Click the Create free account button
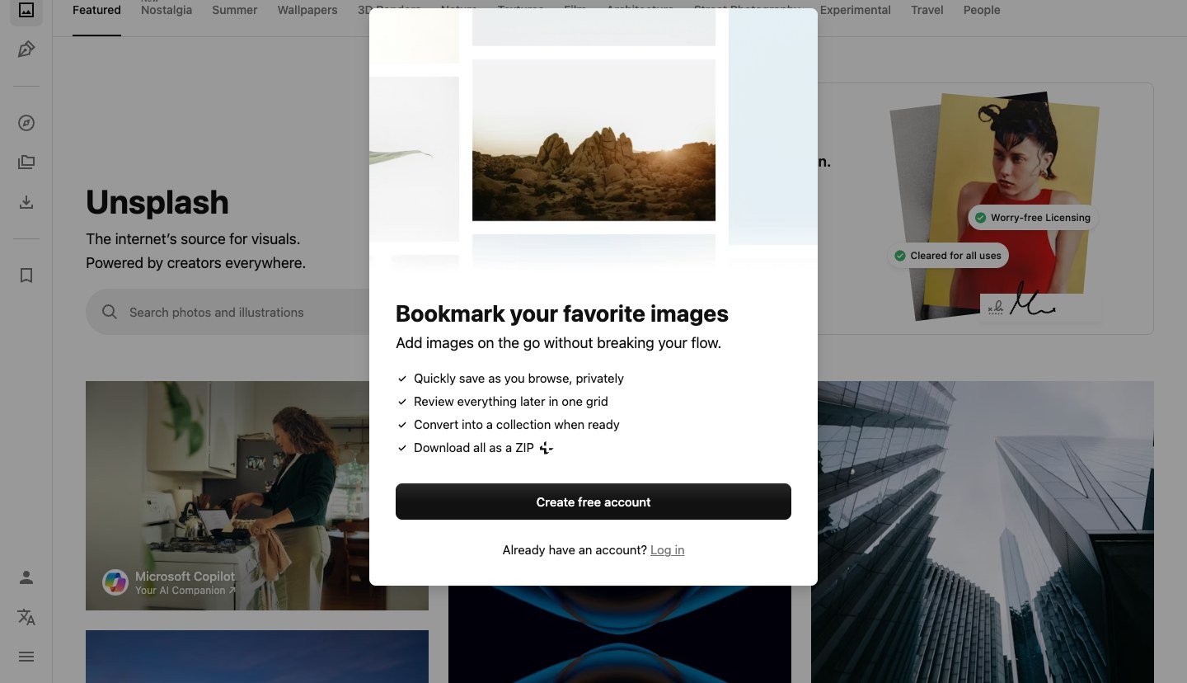The image size is (1187, 683). pos(593,502)
